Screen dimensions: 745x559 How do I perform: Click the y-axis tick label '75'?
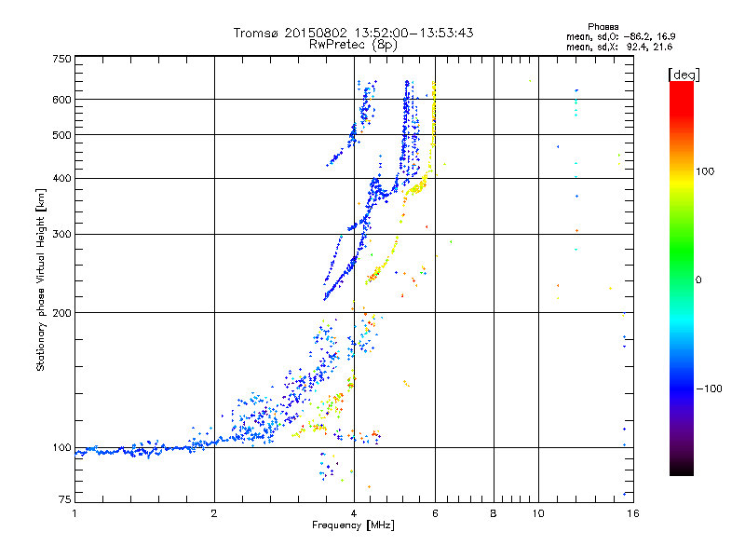point(65,499)
